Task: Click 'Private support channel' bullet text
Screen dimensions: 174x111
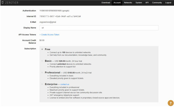Action: pyautogui.click(x=76, y=92)
